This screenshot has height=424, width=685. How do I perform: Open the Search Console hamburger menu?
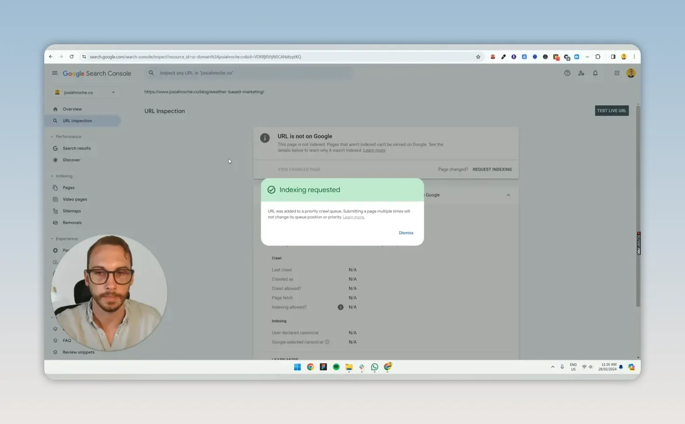(x=55, y=73)
